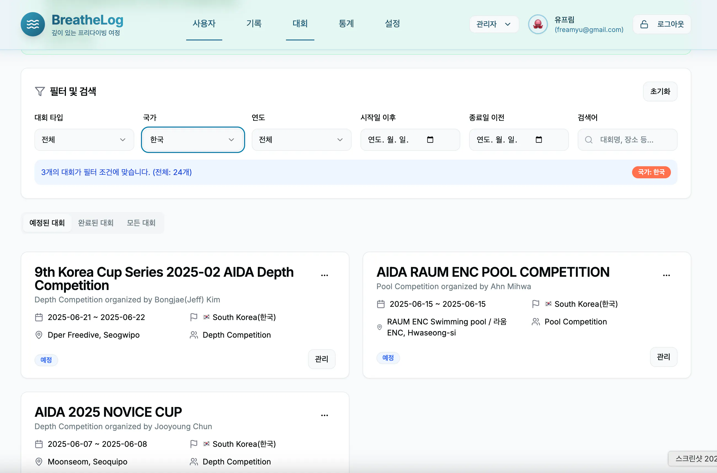This screenshot has height=473, width=717.
Task: Open the 대회 menu
Action: [x=300, y=23]
